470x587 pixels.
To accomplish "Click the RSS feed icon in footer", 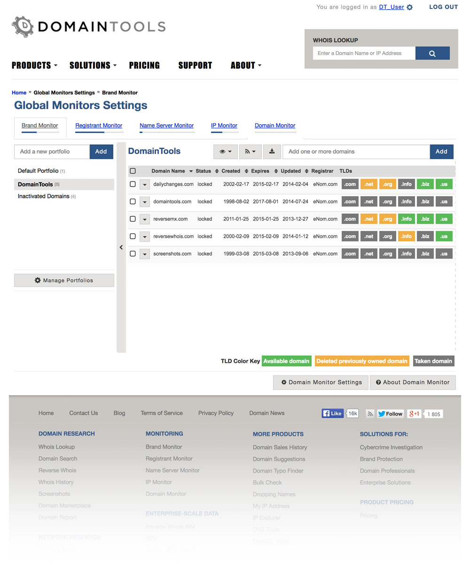I will coord(370,414).
